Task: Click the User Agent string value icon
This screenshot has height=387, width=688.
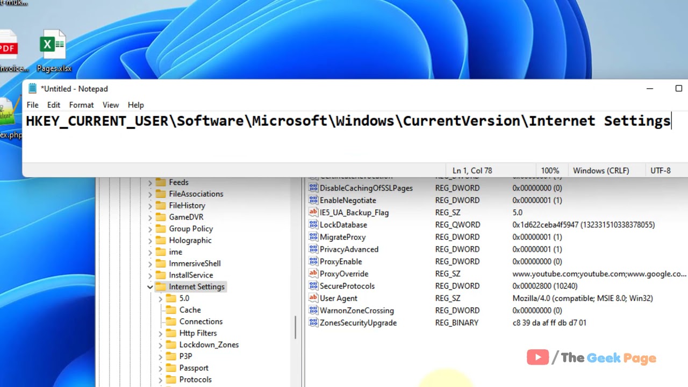Action: point(313,298)
